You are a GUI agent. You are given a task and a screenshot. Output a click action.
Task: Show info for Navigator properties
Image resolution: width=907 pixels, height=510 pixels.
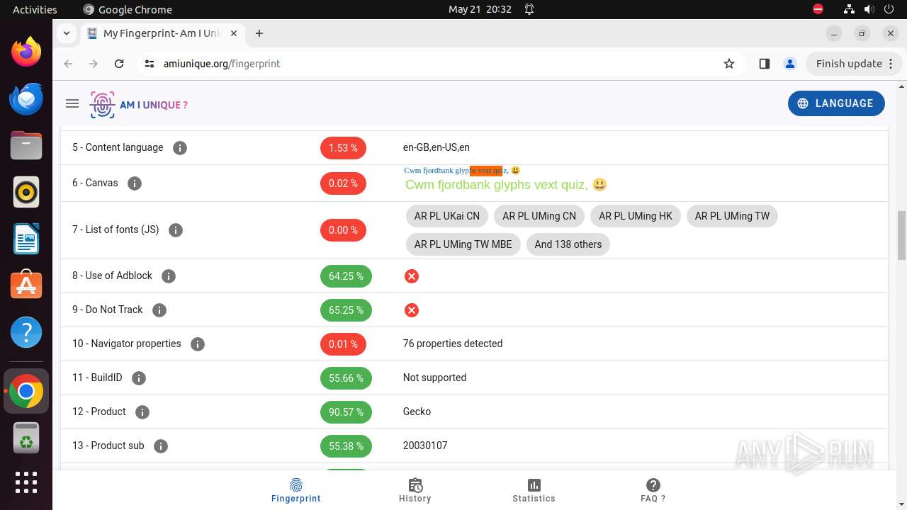[x=198, y=344]
